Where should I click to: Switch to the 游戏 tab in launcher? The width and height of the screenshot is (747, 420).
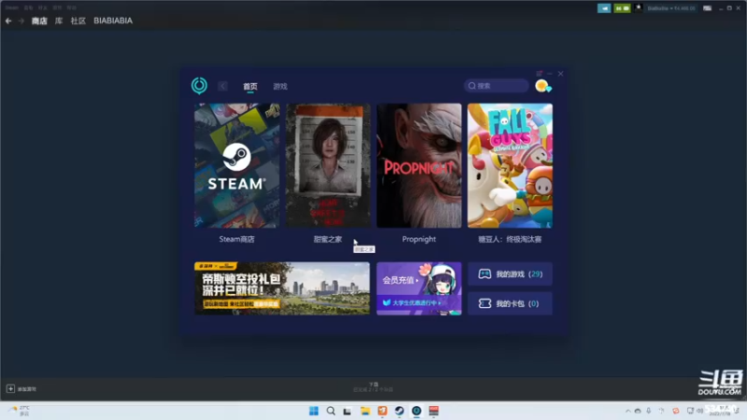tap(280, 86)
